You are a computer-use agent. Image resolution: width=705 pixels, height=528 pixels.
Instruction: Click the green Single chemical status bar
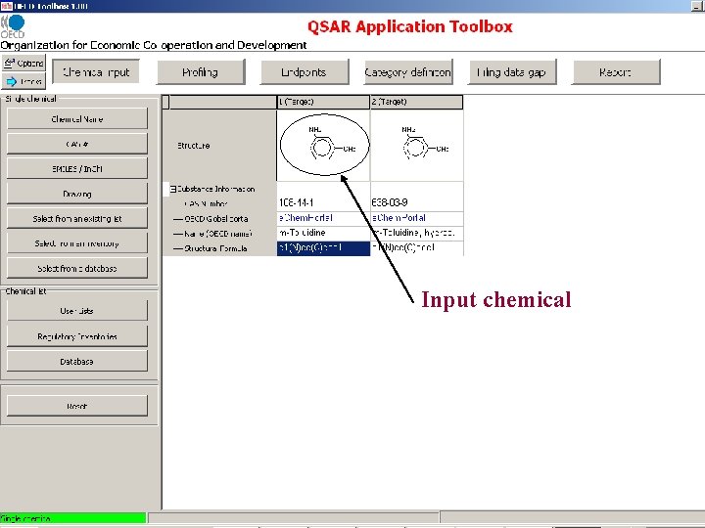72,518
